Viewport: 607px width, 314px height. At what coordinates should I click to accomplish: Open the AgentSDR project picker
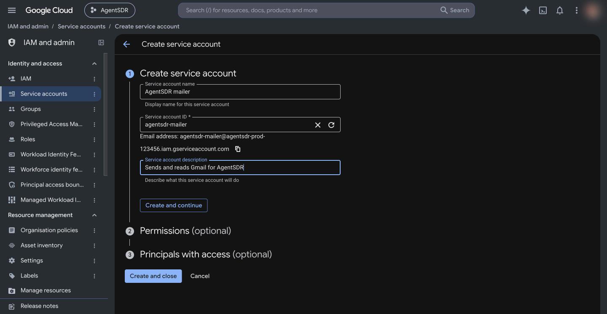point(110,11)
